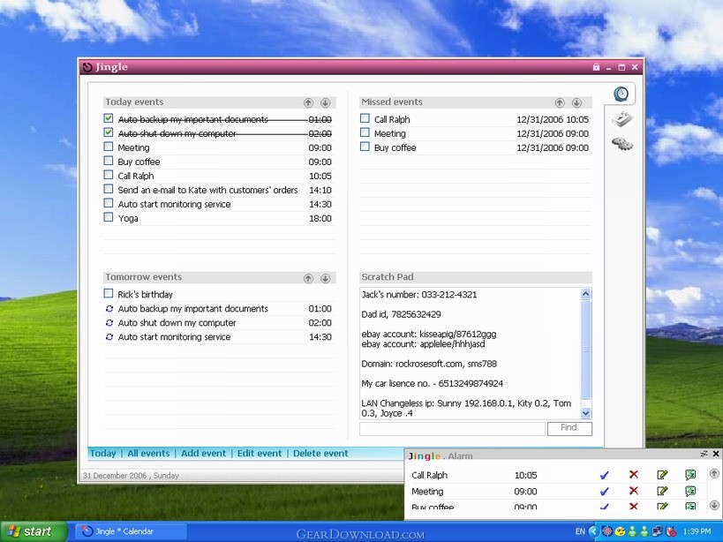This screenshot has width=723, height=542.
Task: Check the Call Ralph box in Today events
Action: 109,175
